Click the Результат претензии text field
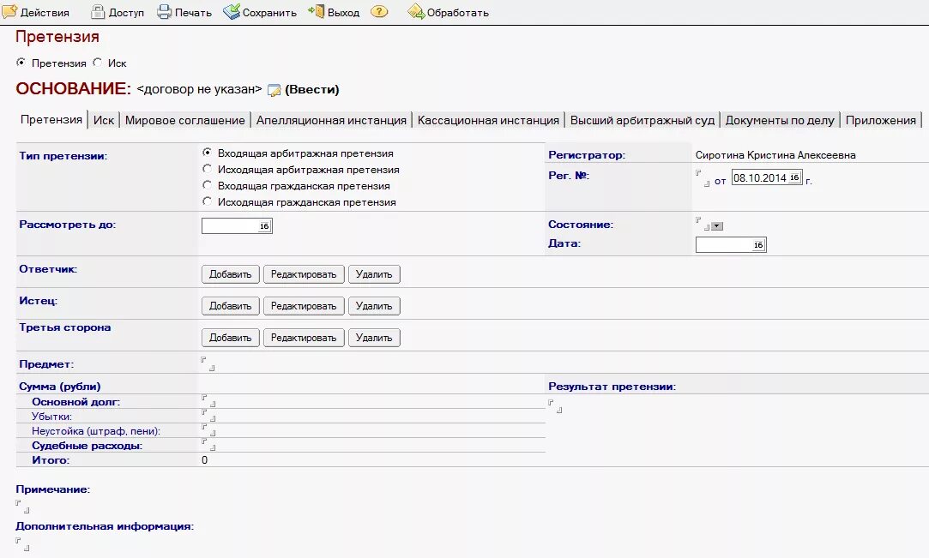This screenshot has height=558, width=929. (x=555, y=406)
